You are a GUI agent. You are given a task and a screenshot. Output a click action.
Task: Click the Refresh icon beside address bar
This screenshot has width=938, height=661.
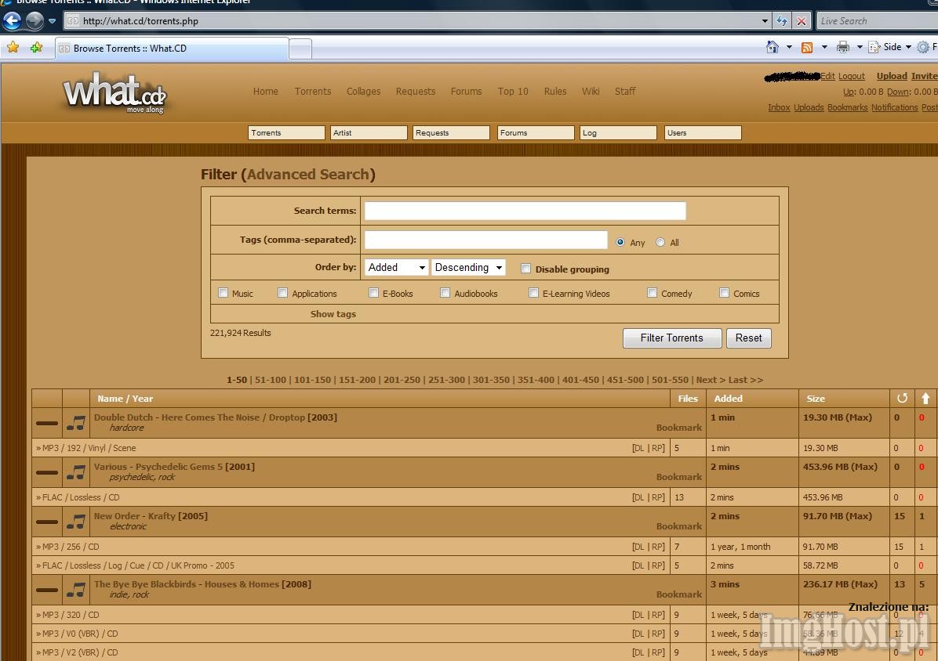[781, 21]
